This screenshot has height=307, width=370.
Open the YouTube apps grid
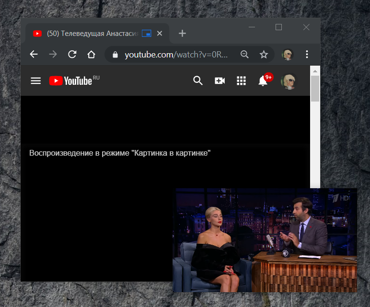[x=241, y=80]
